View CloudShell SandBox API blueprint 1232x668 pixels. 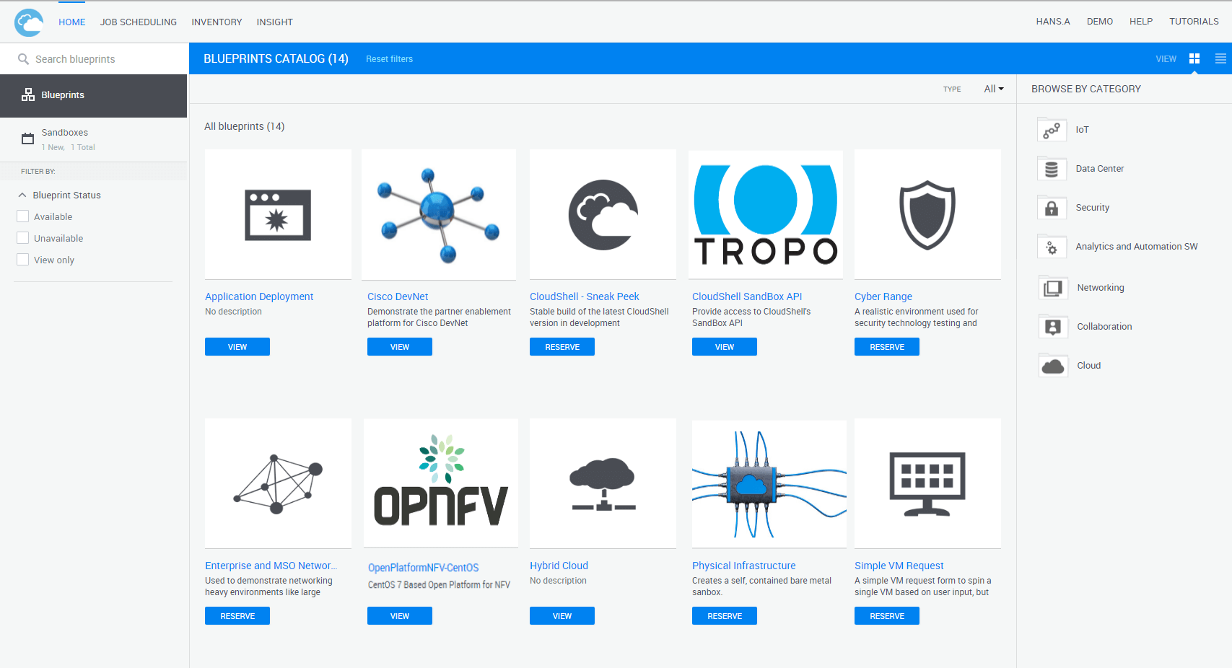click(x=725, y=347)
